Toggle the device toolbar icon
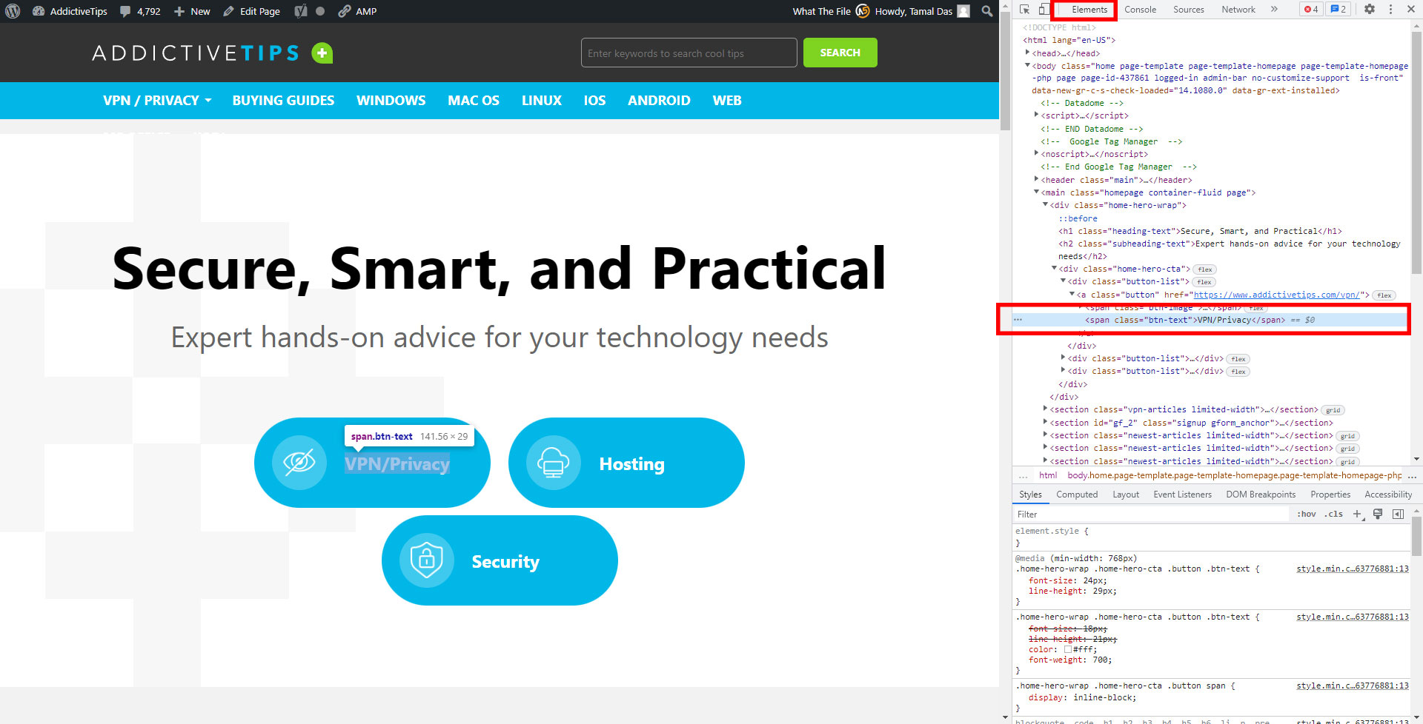Screen dimensions: 1423x724 pos(1043,10)
